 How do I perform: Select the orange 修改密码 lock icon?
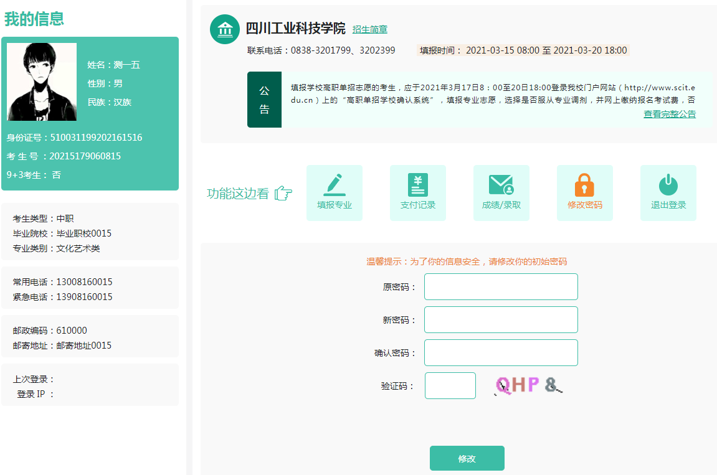click(x=584, y=185)
